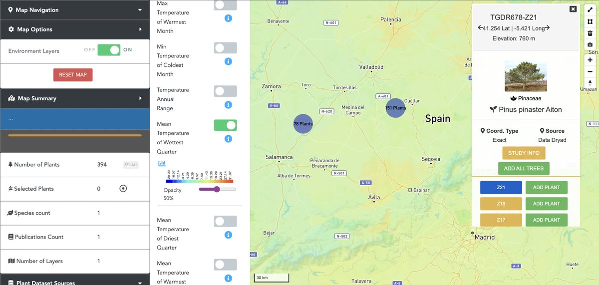Open info for Mean Temperature of Wettest Quarter

(x=228, y=139)
